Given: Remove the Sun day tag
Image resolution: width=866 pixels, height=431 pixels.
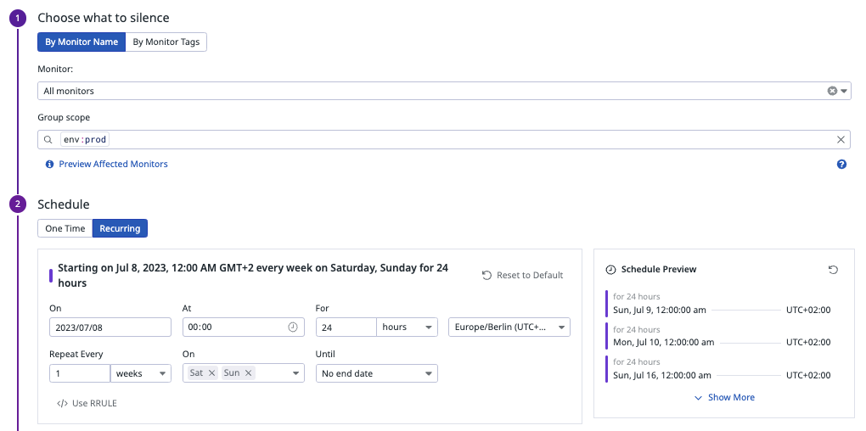Looking at the screenshot, I should [248, 373].
